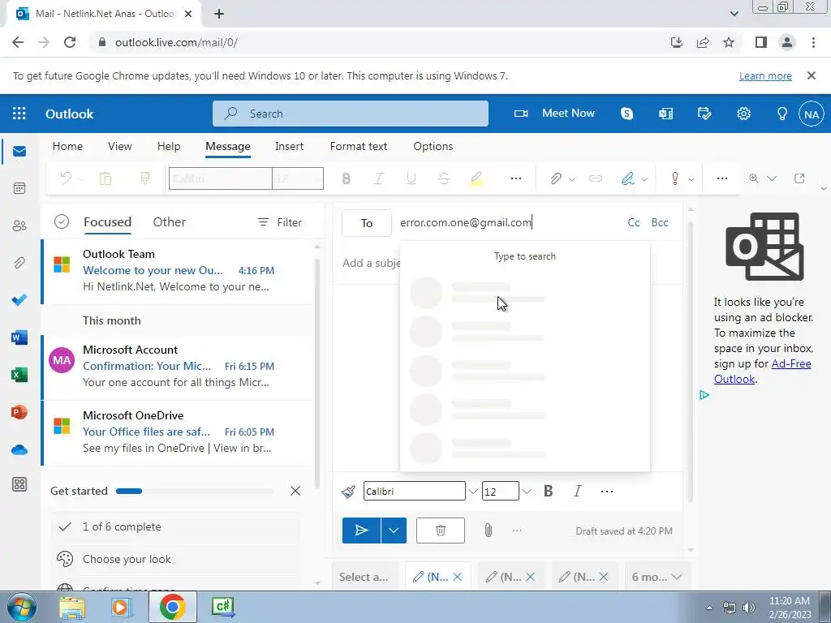Open Chrome tab search chevron
Image resolution: width=831 pixels, height=623 pixels.
click(734, 14)
